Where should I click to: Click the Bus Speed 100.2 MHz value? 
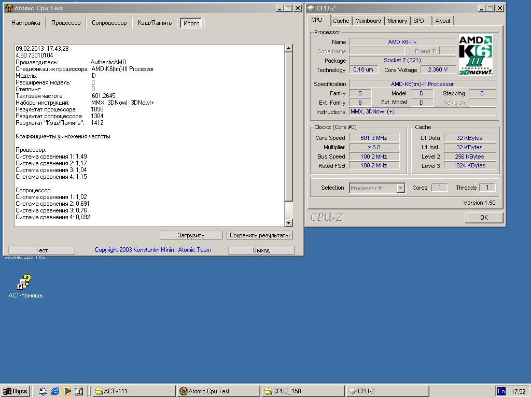point(374,157)
